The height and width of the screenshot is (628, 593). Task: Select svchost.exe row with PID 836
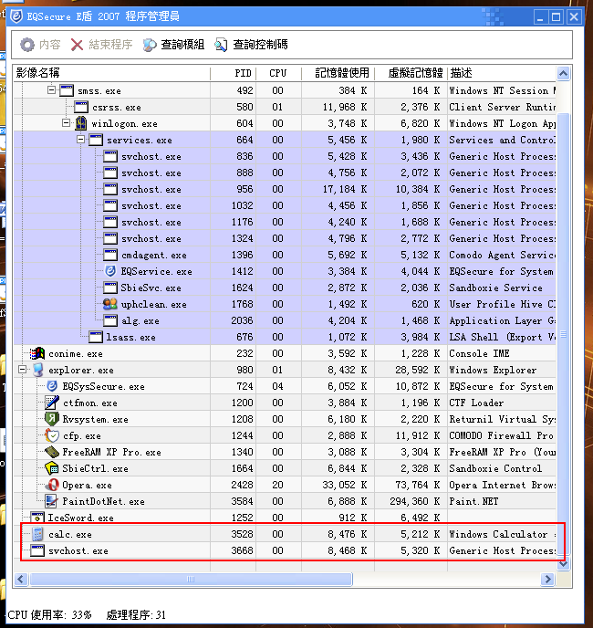[285, 156]
